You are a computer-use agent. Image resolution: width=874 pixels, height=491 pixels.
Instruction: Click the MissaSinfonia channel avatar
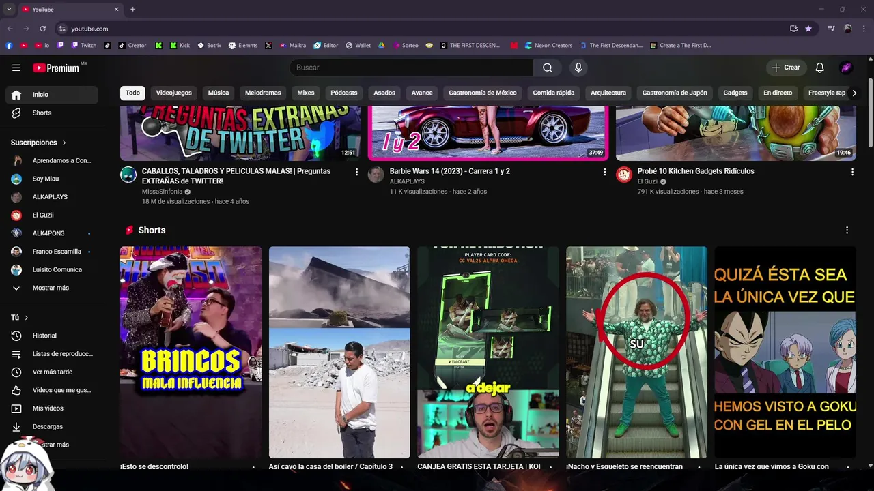tap(128, 175)
